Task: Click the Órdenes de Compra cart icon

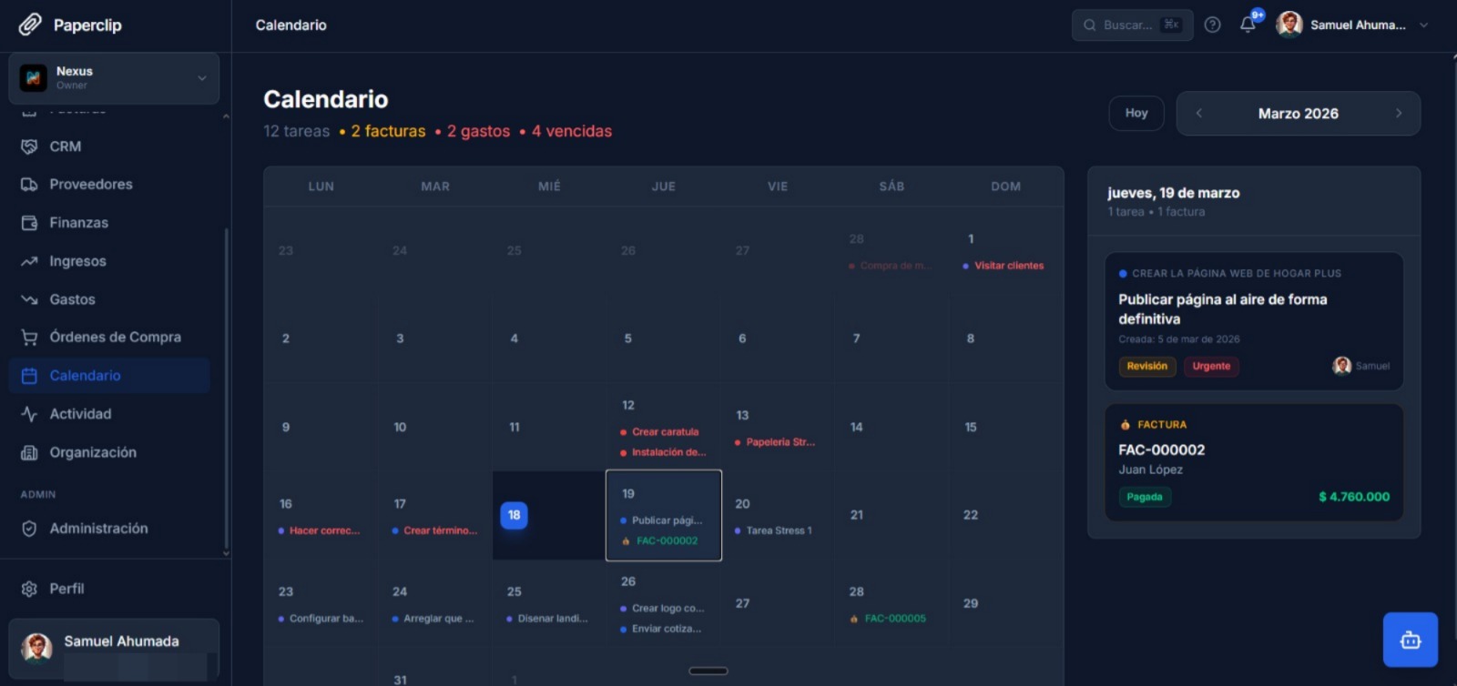Action: [x=29, y=338]
